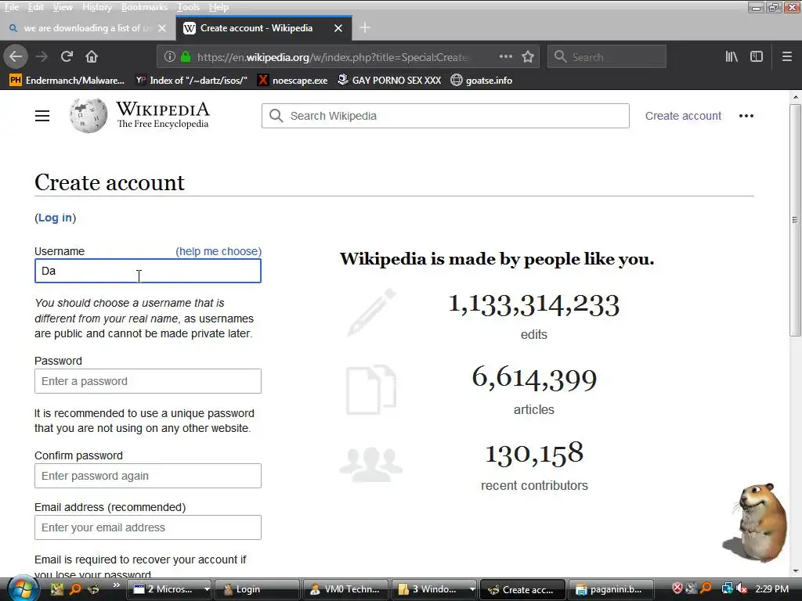Click the Wikipedia wordmark title

(163, 109)
